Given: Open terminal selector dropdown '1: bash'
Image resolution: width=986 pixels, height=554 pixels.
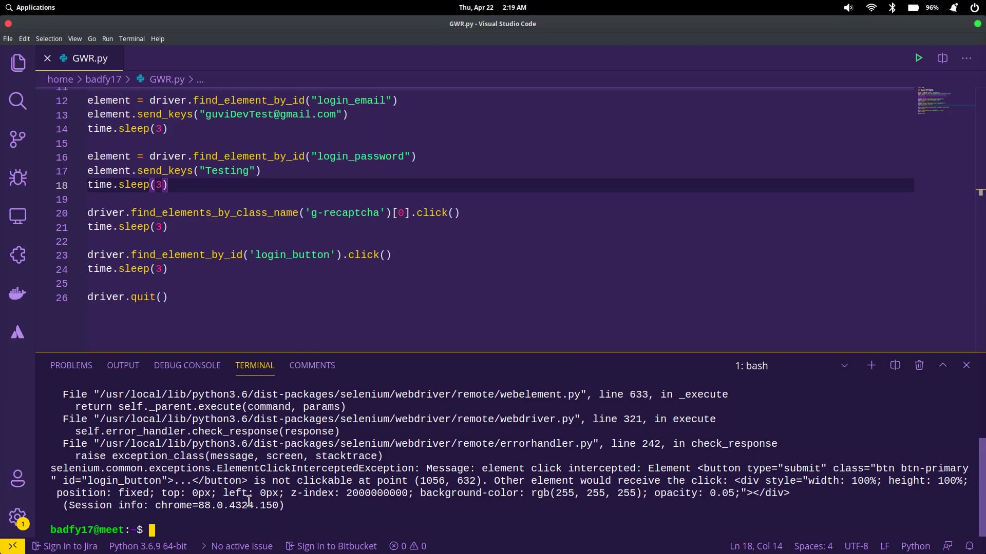Looking at the screenshot, I should 791,366.
